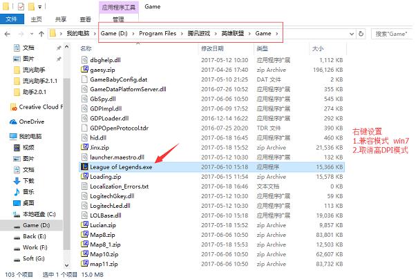Click the search Game input box

coord(392,34)
